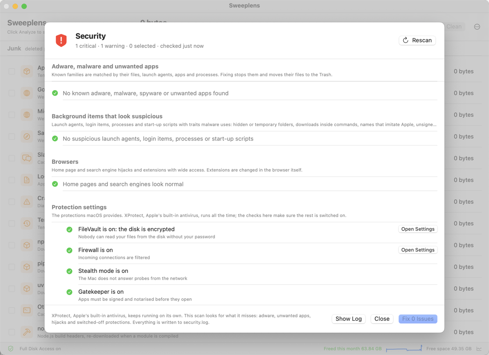Viewport: 489px width, 355px height.
Task: Tick the checkbox in row starting 'pip'
Action: point(12,267)
